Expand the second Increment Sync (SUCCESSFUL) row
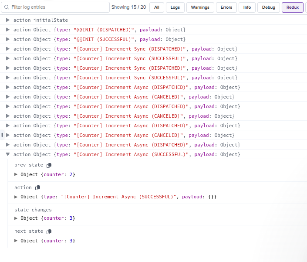The width and height of the screenshot is (307, 262). point(8,78)
